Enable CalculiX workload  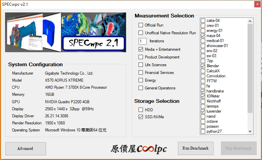[203, 71]
